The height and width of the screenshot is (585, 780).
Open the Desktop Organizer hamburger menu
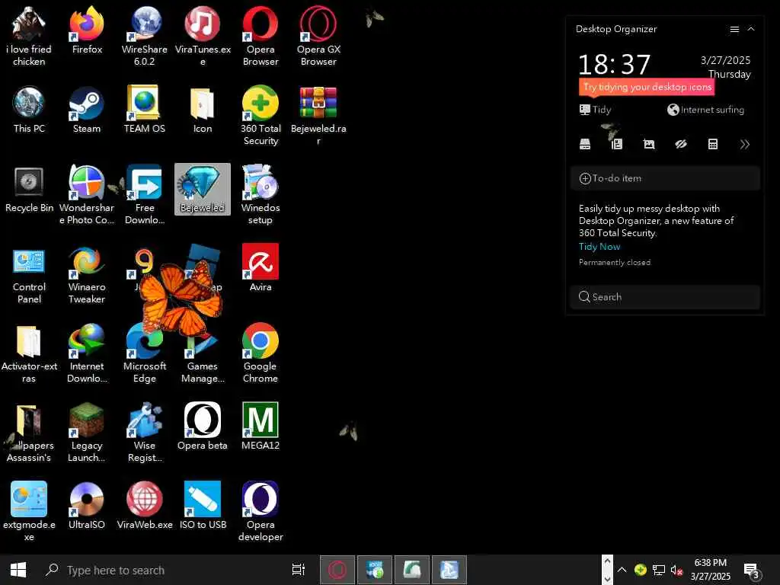pyautogui.click(x=734, y=30)
